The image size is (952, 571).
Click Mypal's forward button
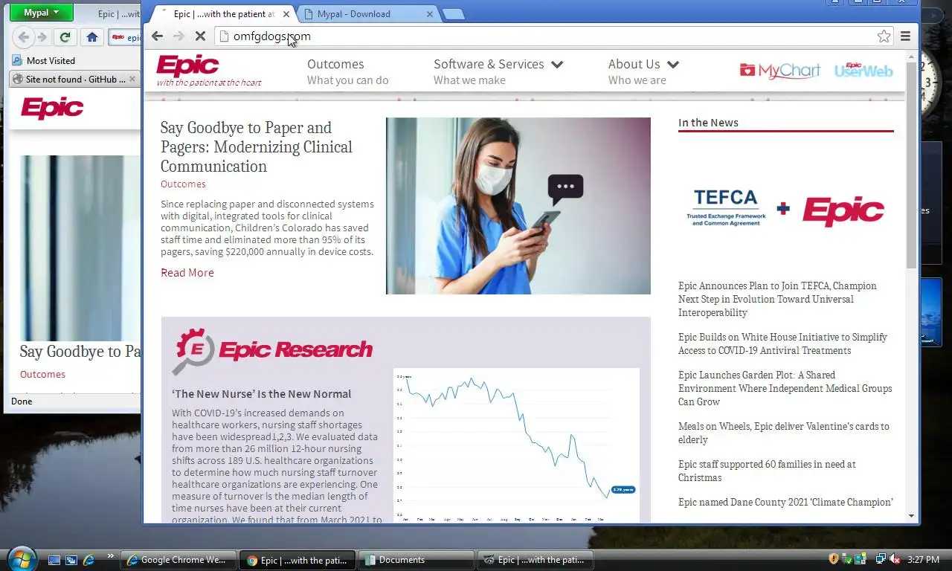pyautogui.click(x=42, y=37)
